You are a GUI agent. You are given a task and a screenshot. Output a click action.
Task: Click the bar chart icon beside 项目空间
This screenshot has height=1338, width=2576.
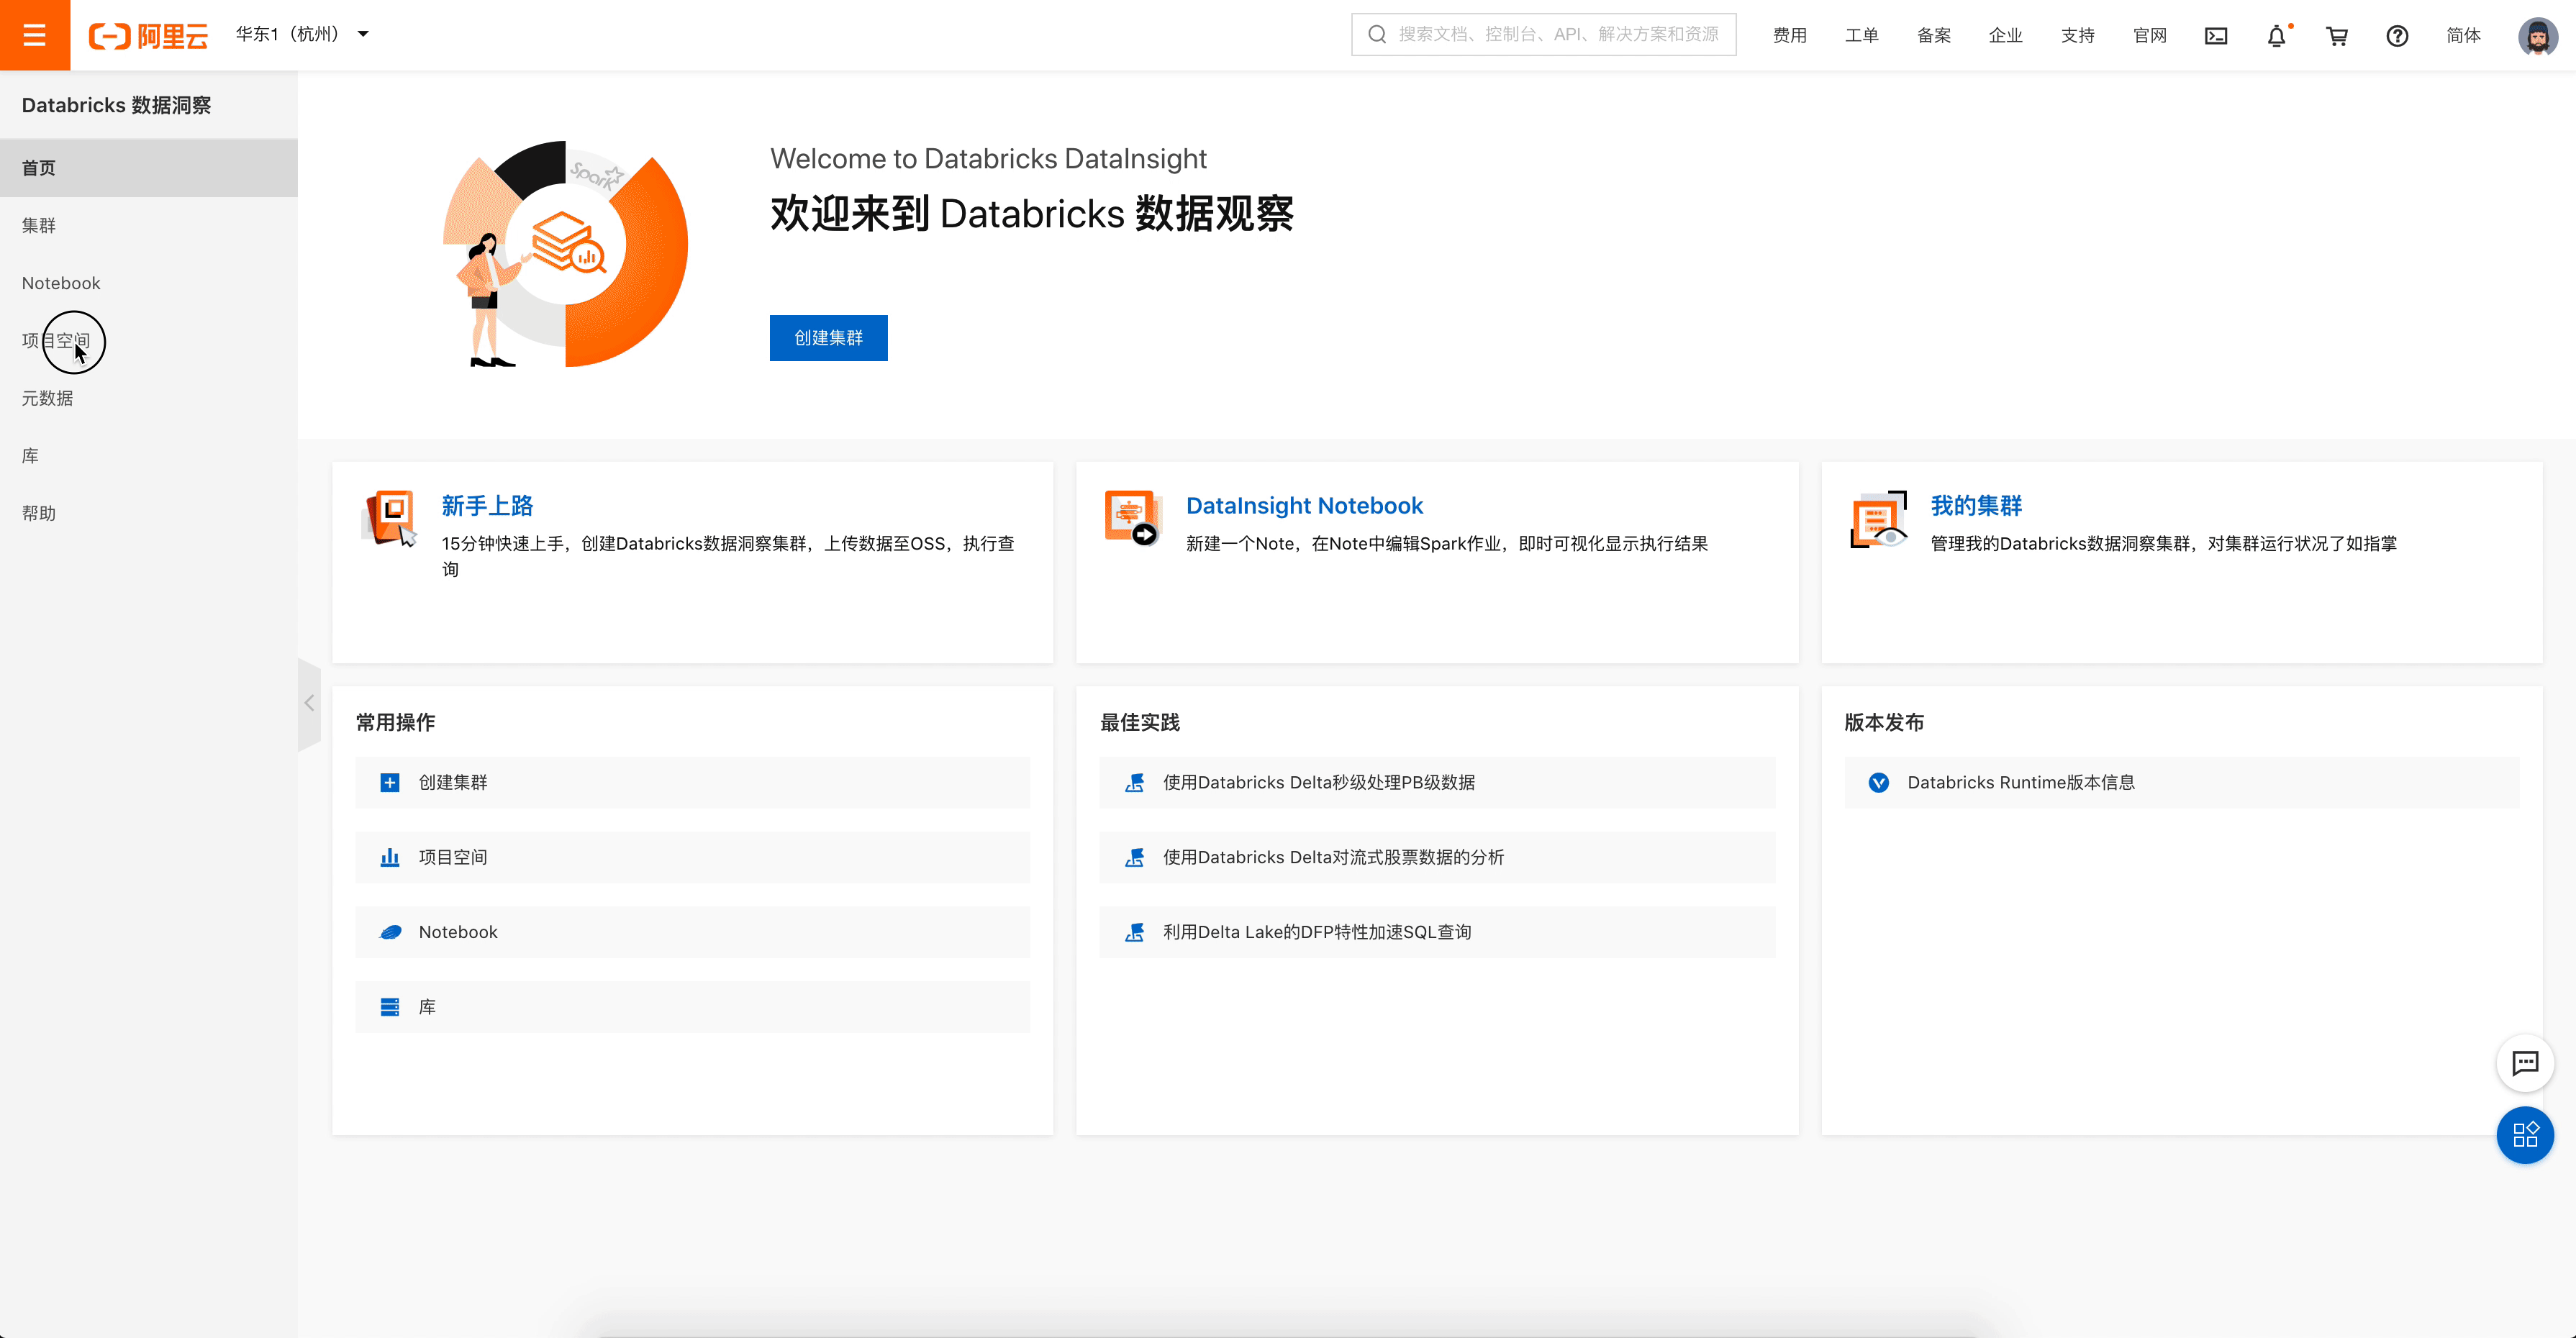[390, 858]
